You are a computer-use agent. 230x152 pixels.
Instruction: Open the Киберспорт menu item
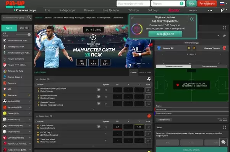click(x=67, y=10)
